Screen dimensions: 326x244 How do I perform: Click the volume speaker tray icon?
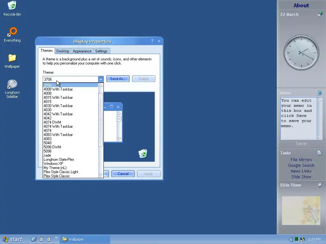click(291, 239)
